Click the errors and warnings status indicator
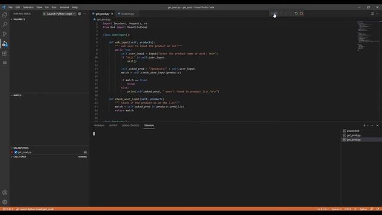Image resolution: width=382 pixels, height=215 pixels. click(8, 209)
